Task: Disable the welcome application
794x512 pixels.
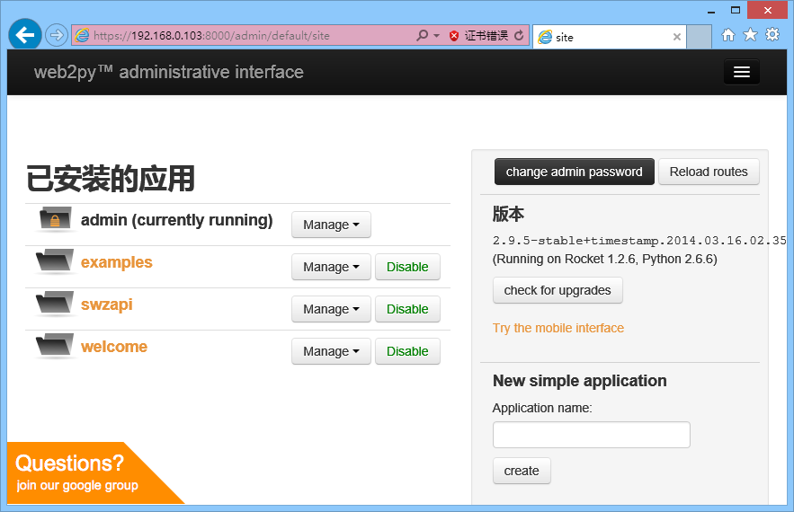Action: (407, 351)
